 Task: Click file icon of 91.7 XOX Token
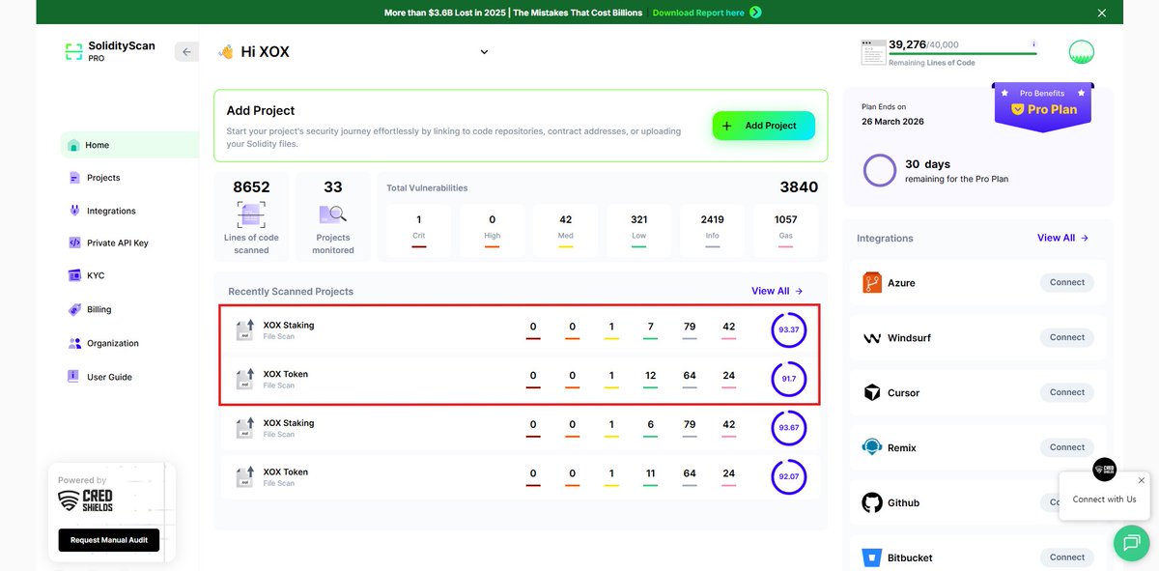click(245, 379)
